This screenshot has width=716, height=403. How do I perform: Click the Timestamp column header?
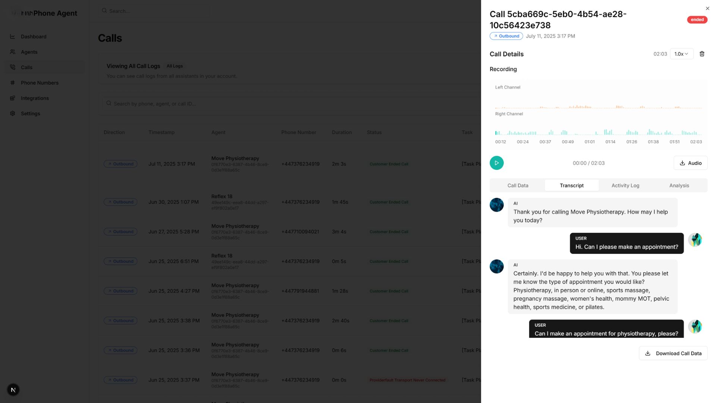pyautogui.click(x=161, y=132)
